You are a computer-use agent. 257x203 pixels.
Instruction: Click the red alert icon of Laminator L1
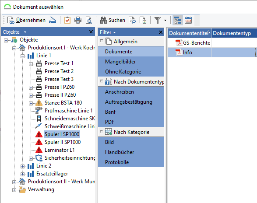(39, 150)
